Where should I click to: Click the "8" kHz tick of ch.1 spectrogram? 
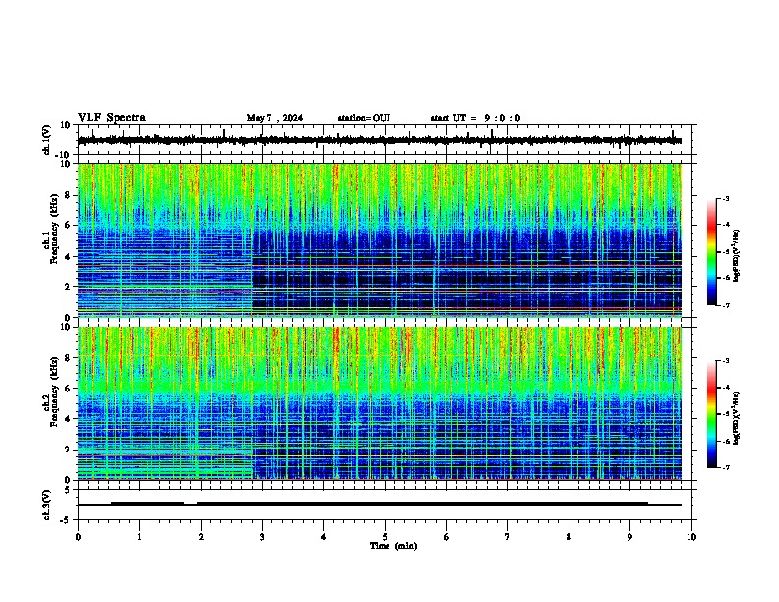coord(68,195)
